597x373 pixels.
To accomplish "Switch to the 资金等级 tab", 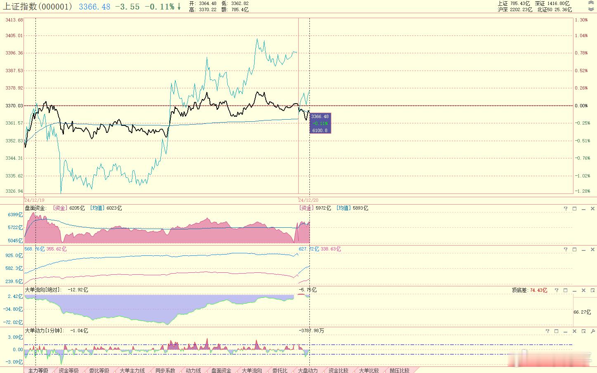I will tap(68, 371).
